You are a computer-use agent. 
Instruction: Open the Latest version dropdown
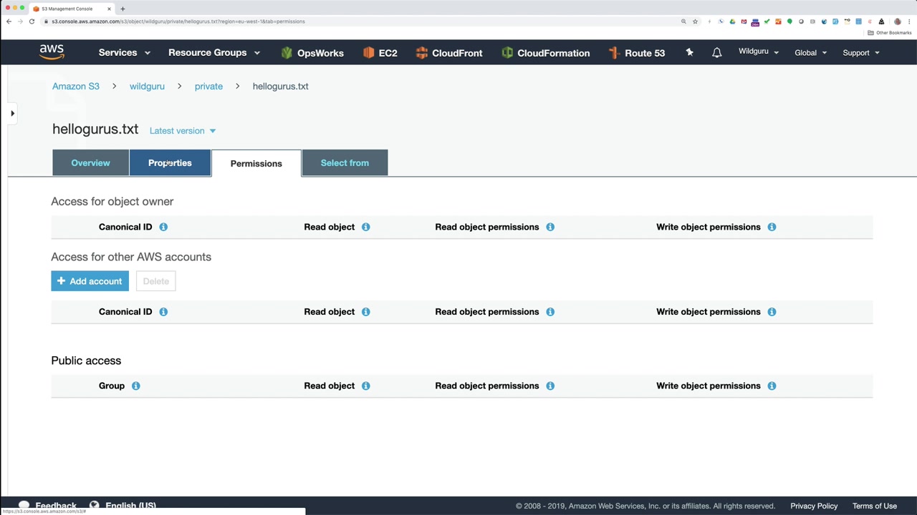pos(183,131)
